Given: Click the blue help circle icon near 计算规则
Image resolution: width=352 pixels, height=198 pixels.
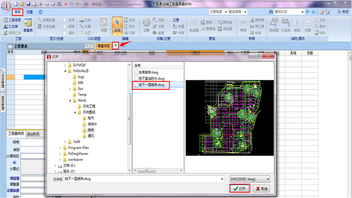Looking at the screenshot, I should click(x=14, y=162).
